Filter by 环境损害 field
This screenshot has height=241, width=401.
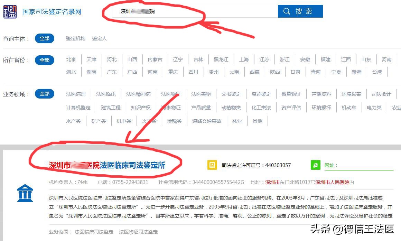click(x=351, y=94)
